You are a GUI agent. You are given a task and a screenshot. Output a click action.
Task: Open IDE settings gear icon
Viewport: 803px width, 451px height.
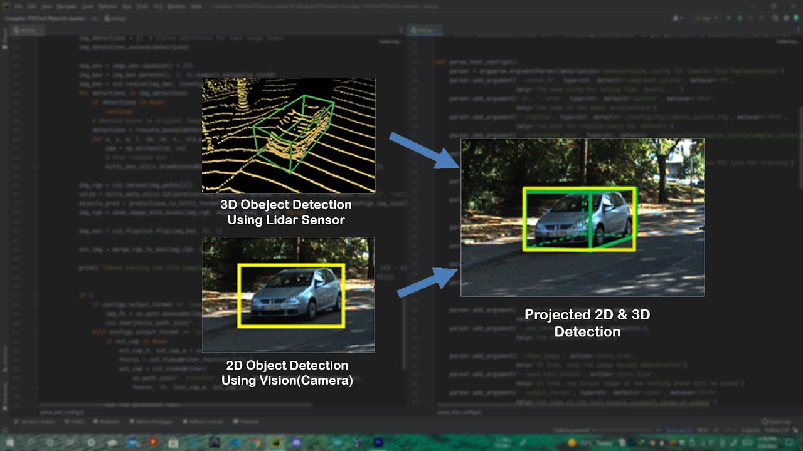click(786, 18)
